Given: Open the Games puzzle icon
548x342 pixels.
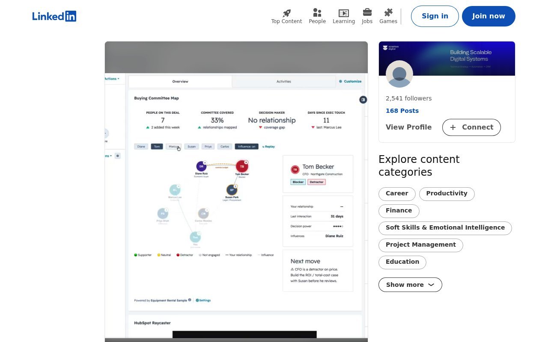Looking at the screenshot, I should (388, 13).
